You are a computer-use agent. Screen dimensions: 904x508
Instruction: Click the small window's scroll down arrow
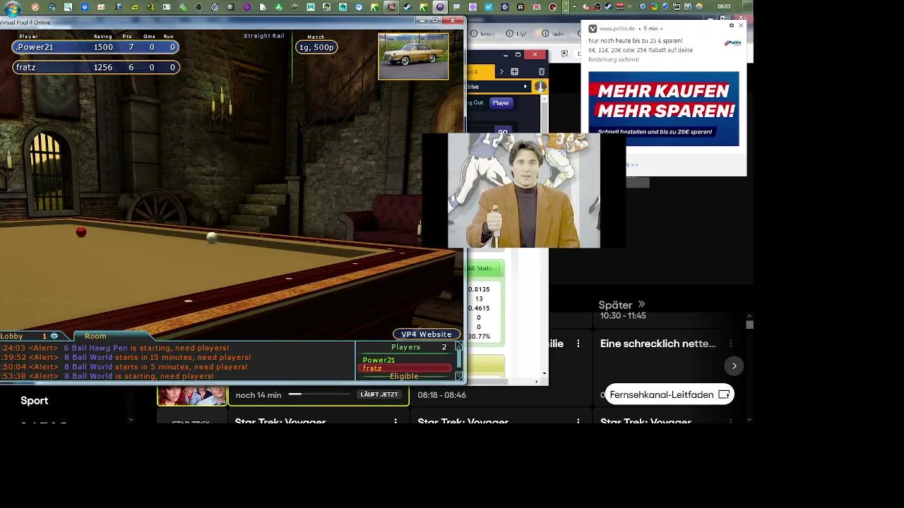[545, 373]
